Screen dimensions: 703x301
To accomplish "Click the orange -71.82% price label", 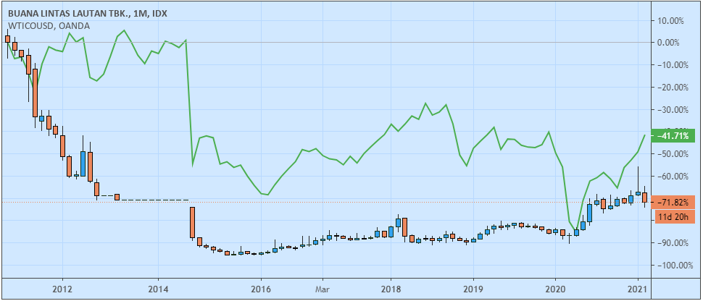I will pyautogui.click(x=675, y=202).
